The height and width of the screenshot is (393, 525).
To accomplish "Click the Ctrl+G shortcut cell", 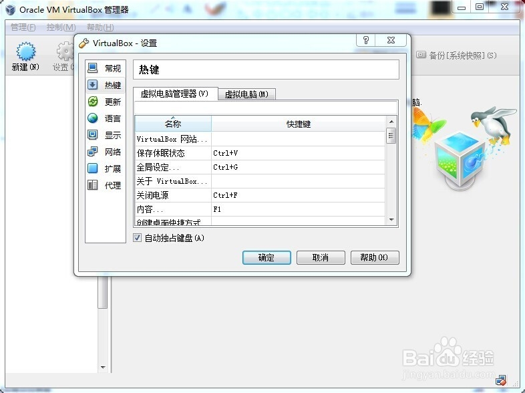I will point(298,167).
